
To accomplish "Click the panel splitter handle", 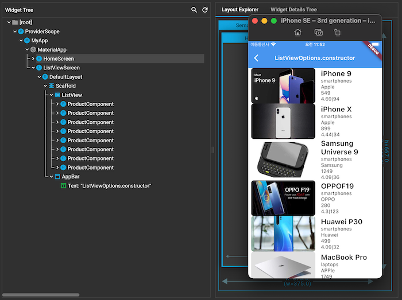I will point(213,150).
